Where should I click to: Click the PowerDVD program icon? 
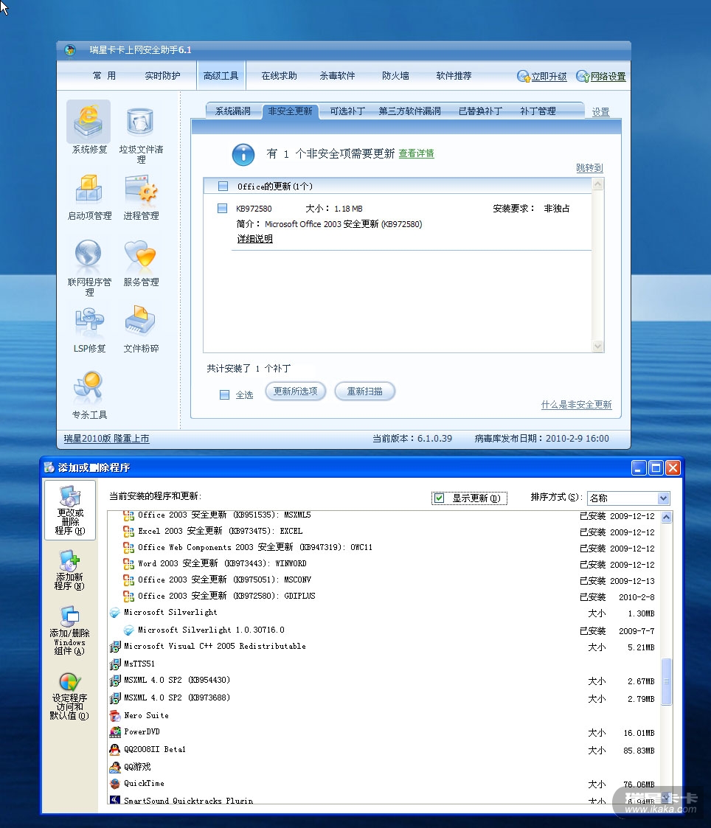[114, 732]
